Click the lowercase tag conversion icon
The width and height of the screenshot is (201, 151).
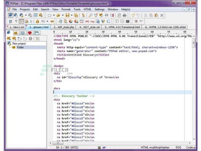pos(93,22)
